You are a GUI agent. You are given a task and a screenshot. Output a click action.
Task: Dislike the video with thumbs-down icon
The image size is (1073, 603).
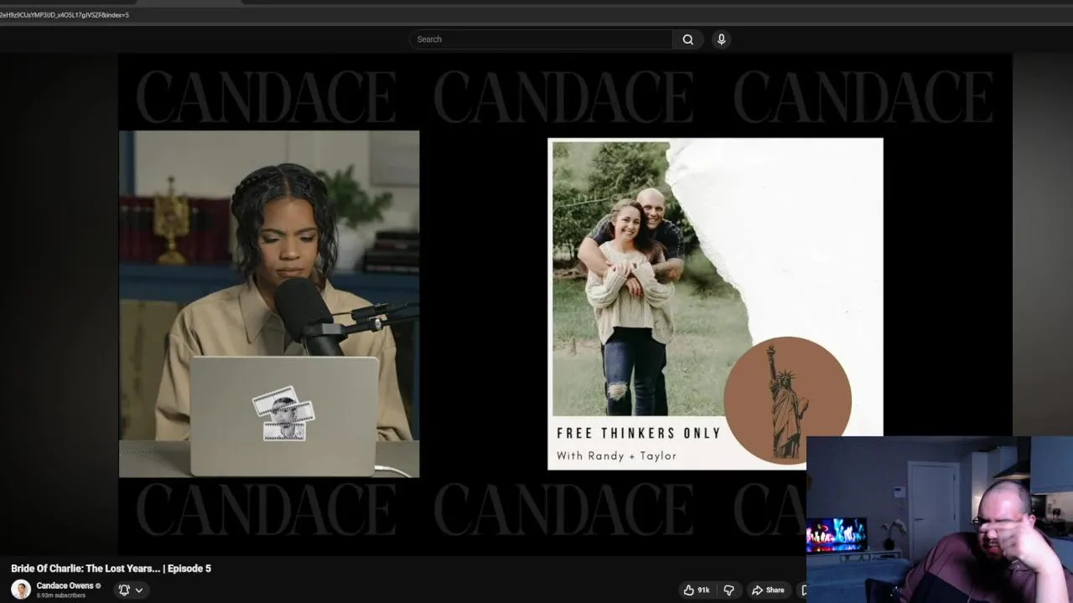pos(728,590)
